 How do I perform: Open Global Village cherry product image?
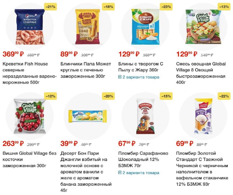[30, 116]
